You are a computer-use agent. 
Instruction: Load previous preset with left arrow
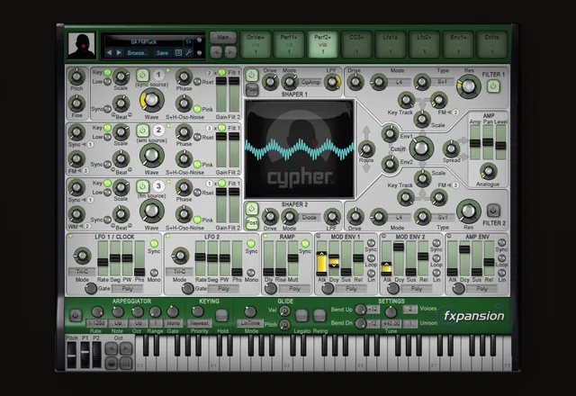[x=109, y=53]
